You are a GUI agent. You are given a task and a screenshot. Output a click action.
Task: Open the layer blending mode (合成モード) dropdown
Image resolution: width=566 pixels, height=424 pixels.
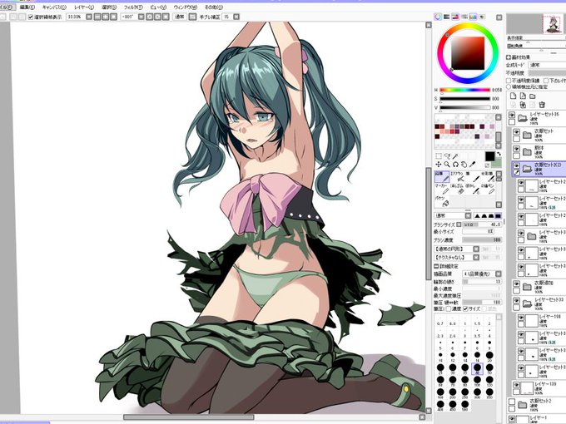[547, 65]
